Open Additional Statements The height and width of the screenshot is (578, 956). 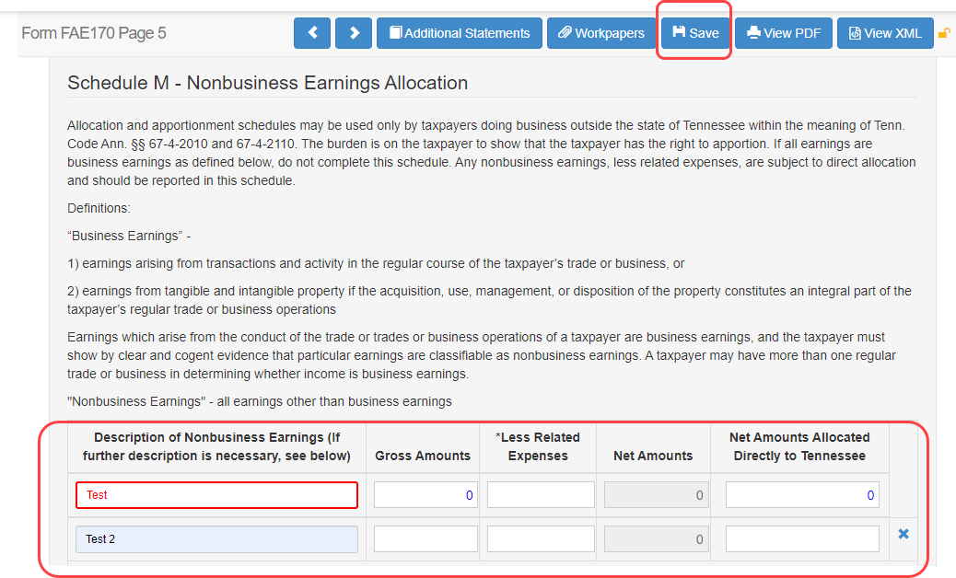click(x=460, y=33)
